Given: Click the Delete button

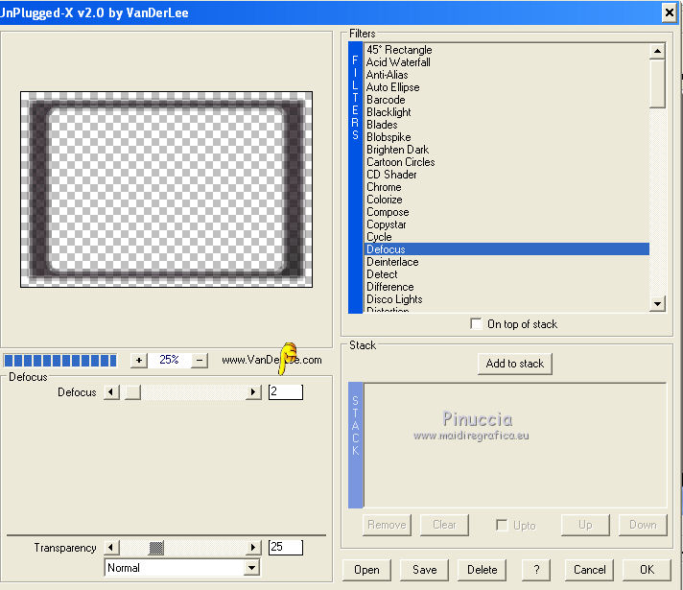Looking at the screenshot, I should point(482,570).
